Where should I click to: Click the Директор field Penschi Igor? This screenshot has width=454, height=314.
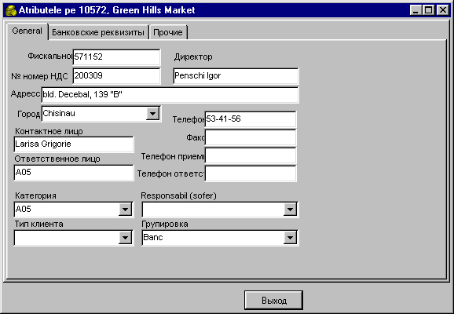coord(236,76)
